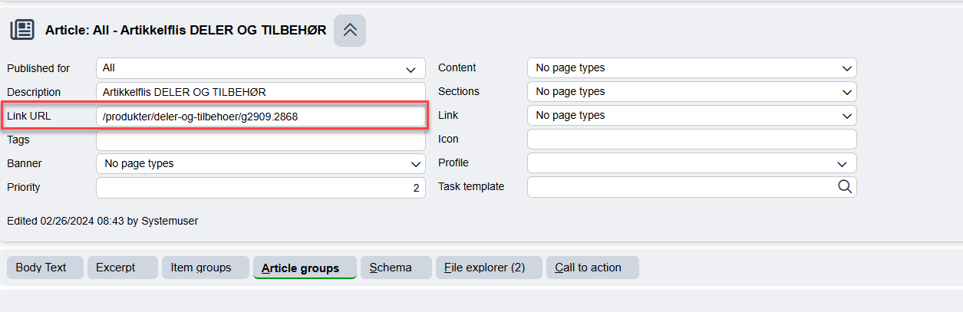Click the Icon text field

pos(692,140)
